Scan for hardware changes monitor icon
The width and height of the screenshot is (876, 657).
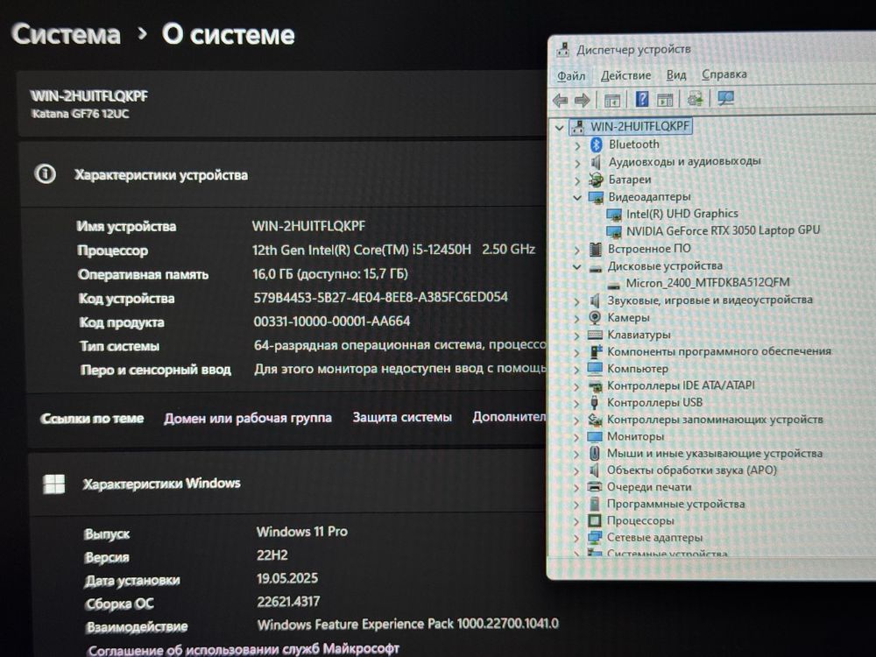[725, 98]
